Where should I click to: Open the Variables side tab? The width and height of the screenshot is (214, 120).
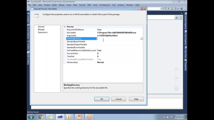click(28, 18)
